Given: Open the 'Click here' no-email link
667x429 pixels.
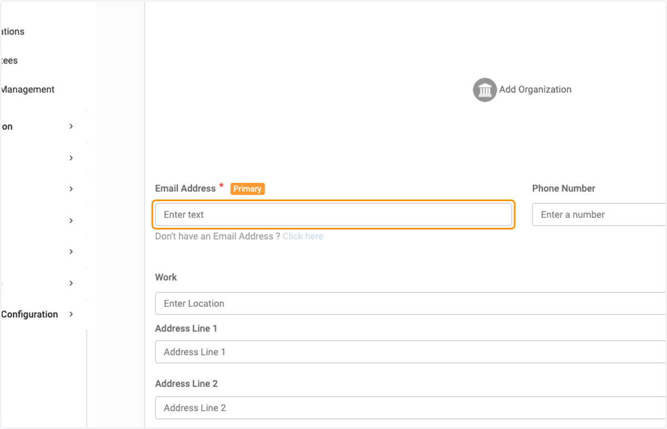Looking at the screenshot, I should coord(303,236).
